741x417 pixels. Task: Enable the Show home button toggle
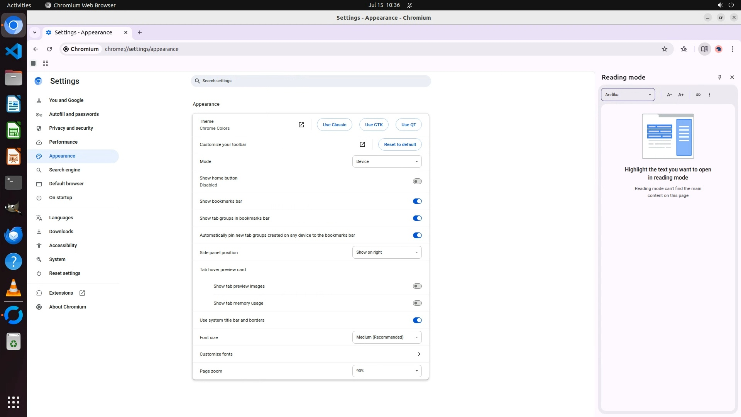tap(417, 181)
